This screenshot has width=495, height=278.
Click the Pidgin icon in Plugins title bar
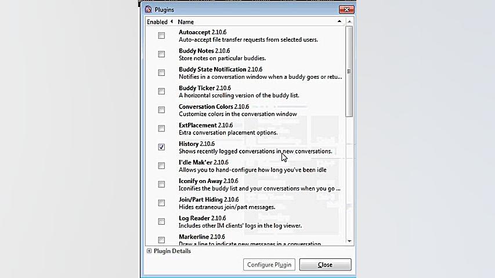pos(148,9)
